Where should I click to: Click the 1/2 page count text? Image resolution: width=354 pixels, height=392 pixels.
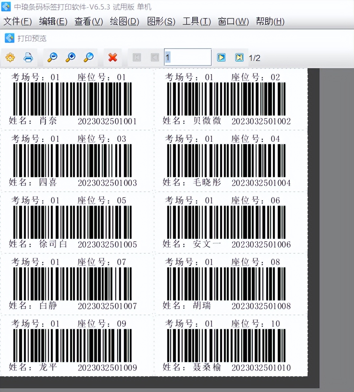coord(254,58)
